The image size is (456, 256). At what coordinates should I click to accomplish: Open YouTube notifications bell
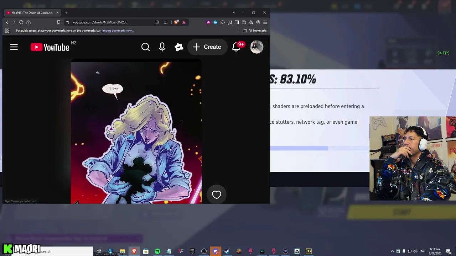pos(236,47)
